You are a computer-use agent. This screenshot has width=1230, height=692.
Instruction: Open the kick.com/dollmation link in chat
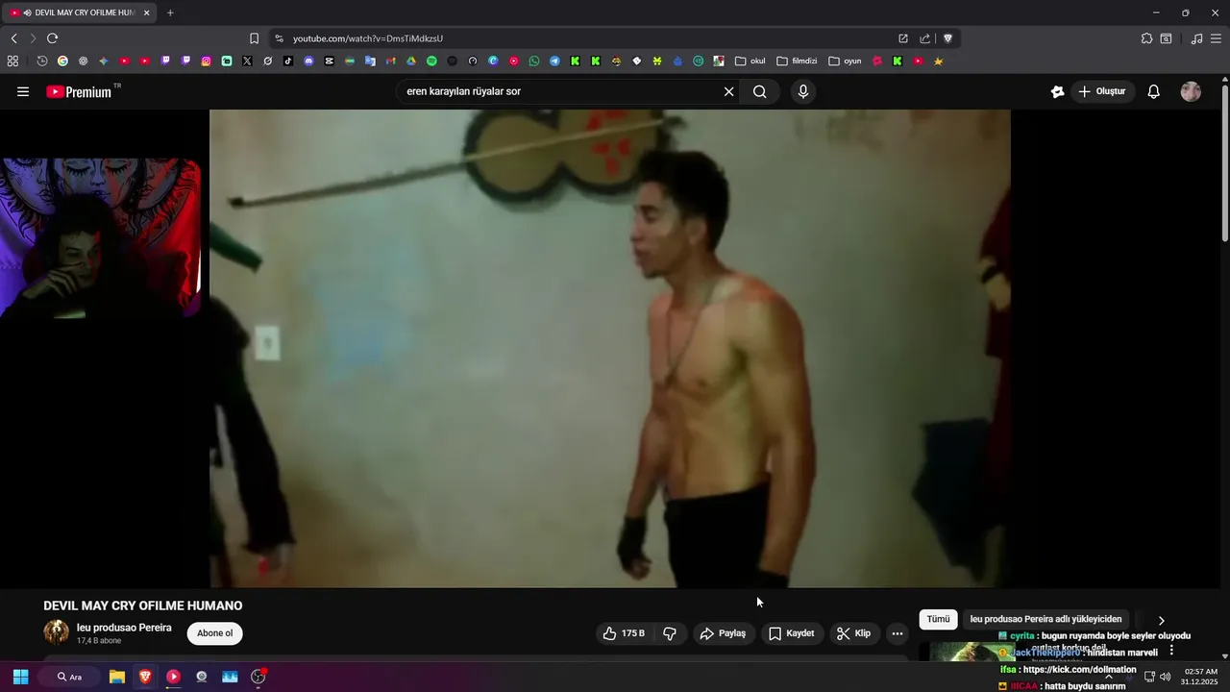click(1079, 669)
